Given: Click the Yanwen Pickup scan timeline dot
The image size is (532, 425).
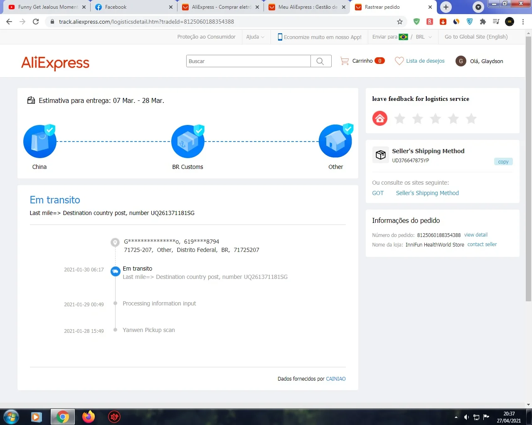Looking at the screenshot, I should tap(115, 330).
